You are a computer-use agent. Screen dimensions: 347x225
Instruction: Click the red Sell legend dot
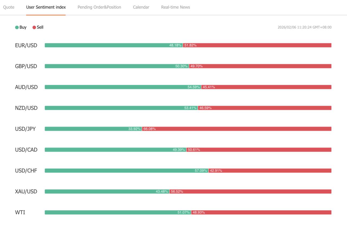pyautogui.click(x=34, y=27)
